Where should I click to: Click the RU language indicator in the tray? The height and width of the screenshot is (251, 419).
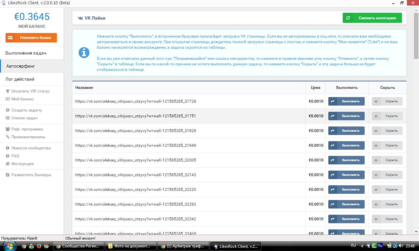click(353, 245)
